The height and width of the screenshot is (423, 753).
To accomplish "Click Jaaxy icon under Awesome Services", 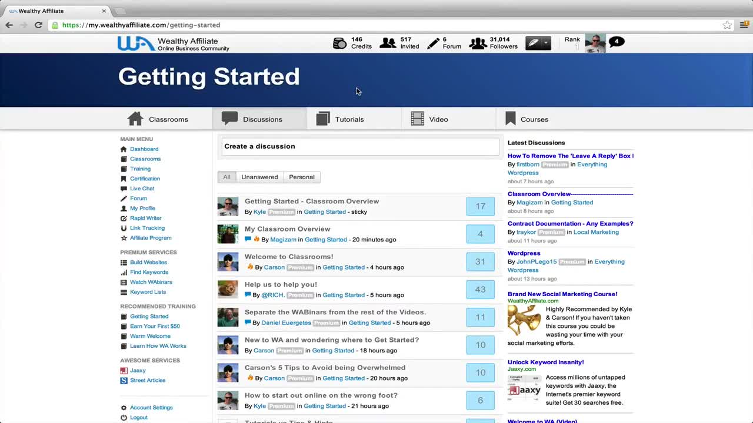I will (x=124, y=371).
